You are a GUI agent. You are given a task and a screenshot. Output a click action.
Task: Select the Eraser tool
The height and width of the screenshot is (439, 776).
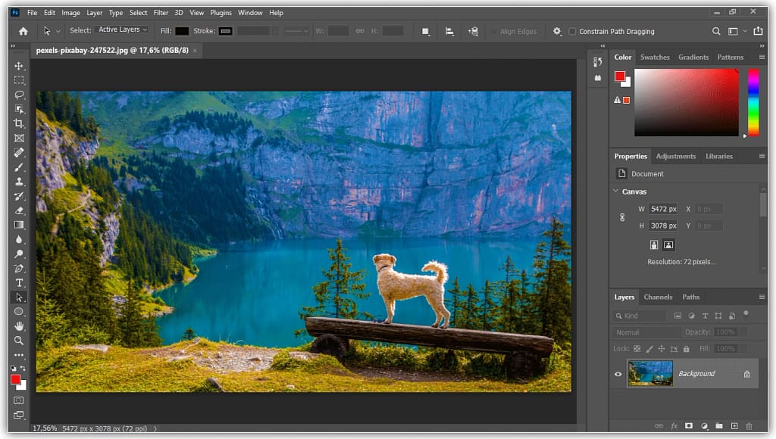[19, 210]
